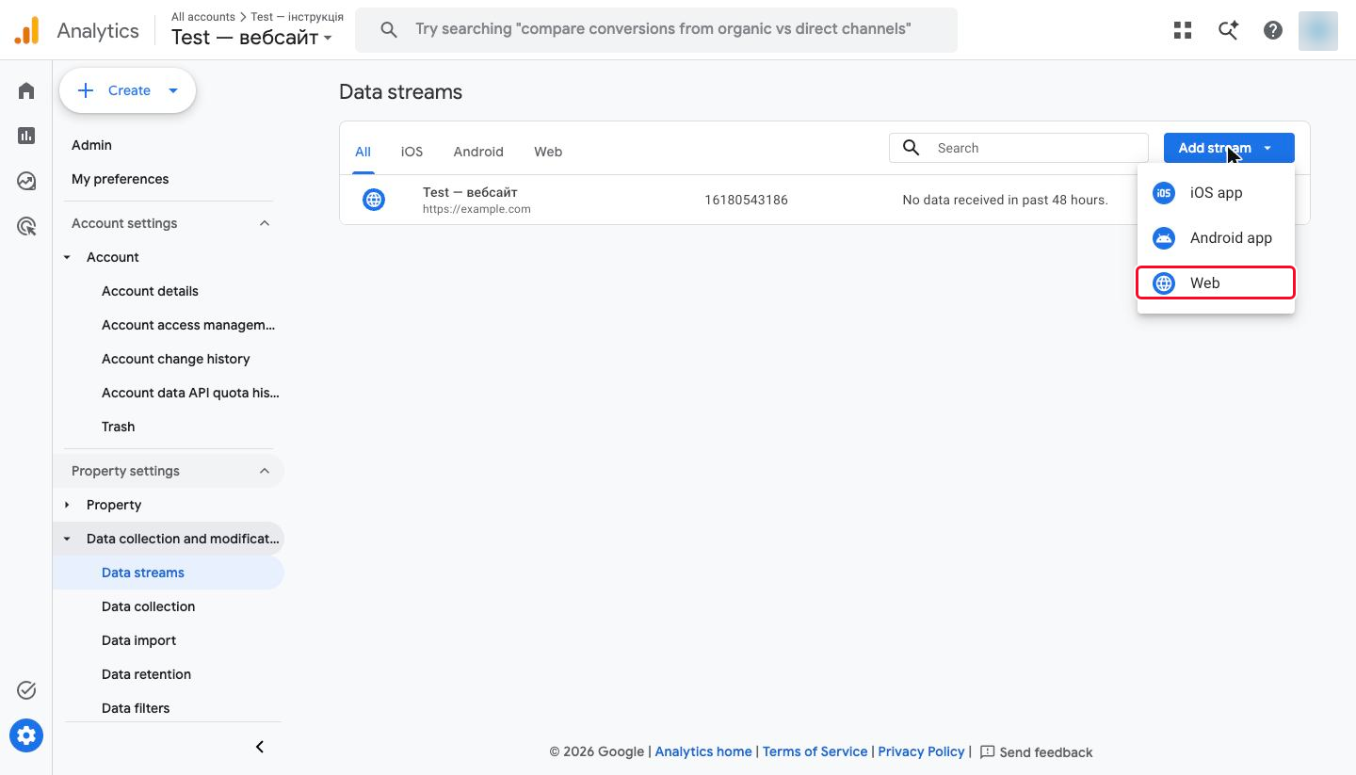Choose Android app from Add stream menu
This screenshot has width=1356, height=775.
(1216, 238)
